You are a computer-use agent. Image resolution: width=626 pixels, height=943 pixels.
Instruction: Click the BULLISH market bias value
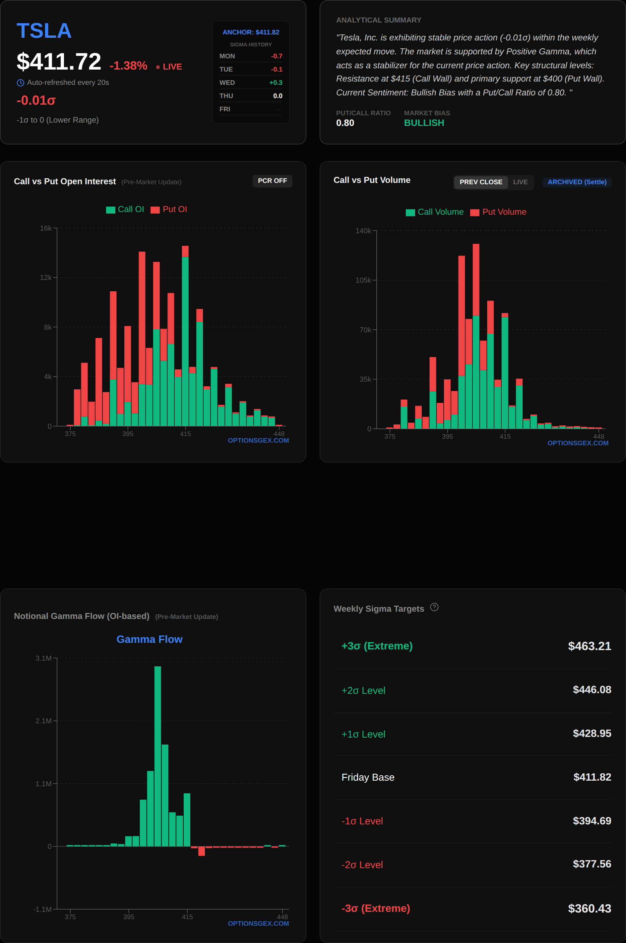pyautogui.click(x=424, y=123)
